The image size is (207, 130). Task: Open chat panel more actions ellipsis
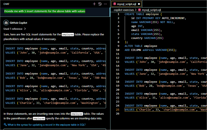coord(106,4)
